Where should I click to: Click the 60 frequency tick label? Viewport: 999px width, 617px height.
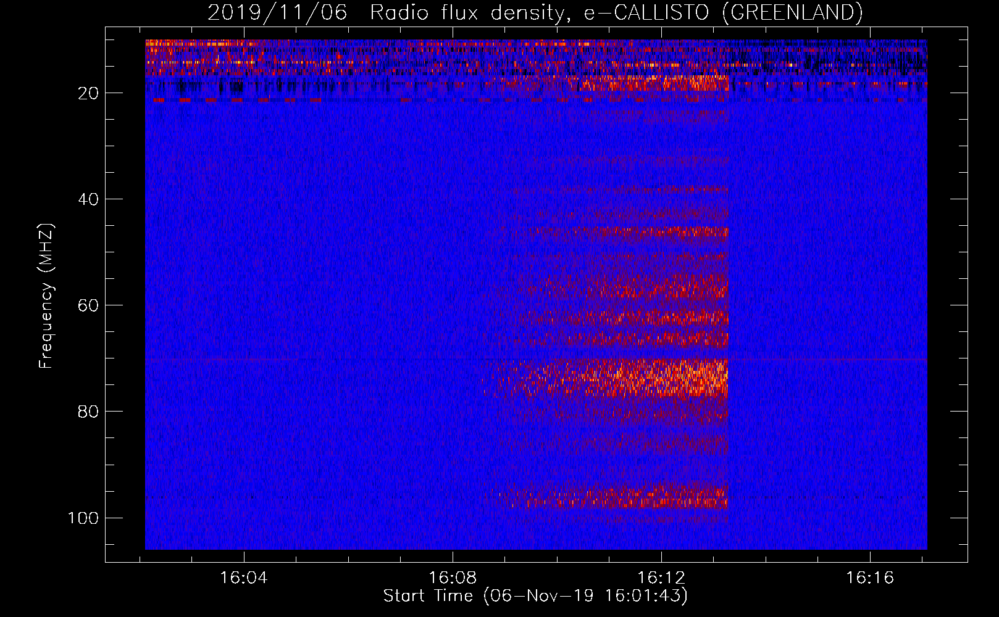89,305
